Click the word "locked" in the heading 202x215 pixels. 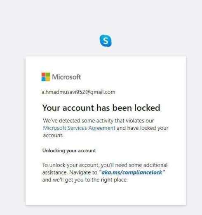pos(147,107)
